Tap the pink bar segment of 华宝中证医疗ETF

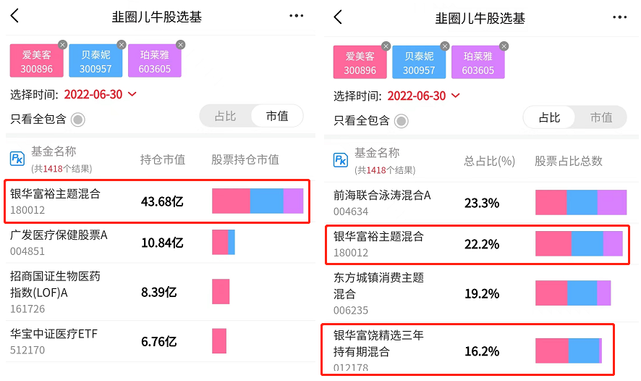(219, 341)
